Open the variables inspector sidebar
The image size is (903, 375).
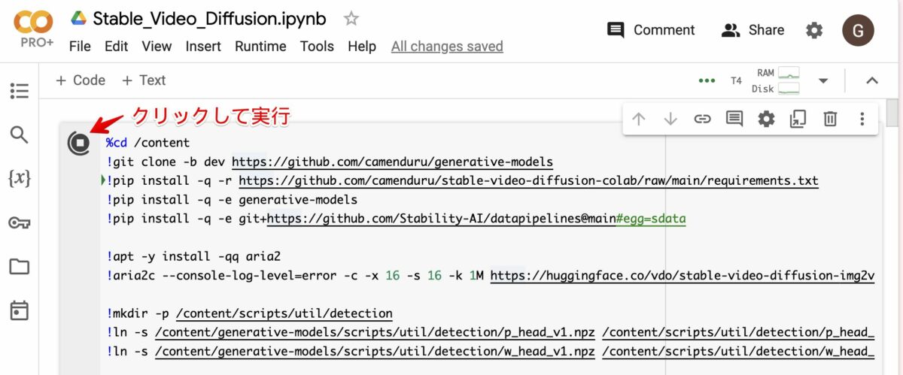point(19,179)
